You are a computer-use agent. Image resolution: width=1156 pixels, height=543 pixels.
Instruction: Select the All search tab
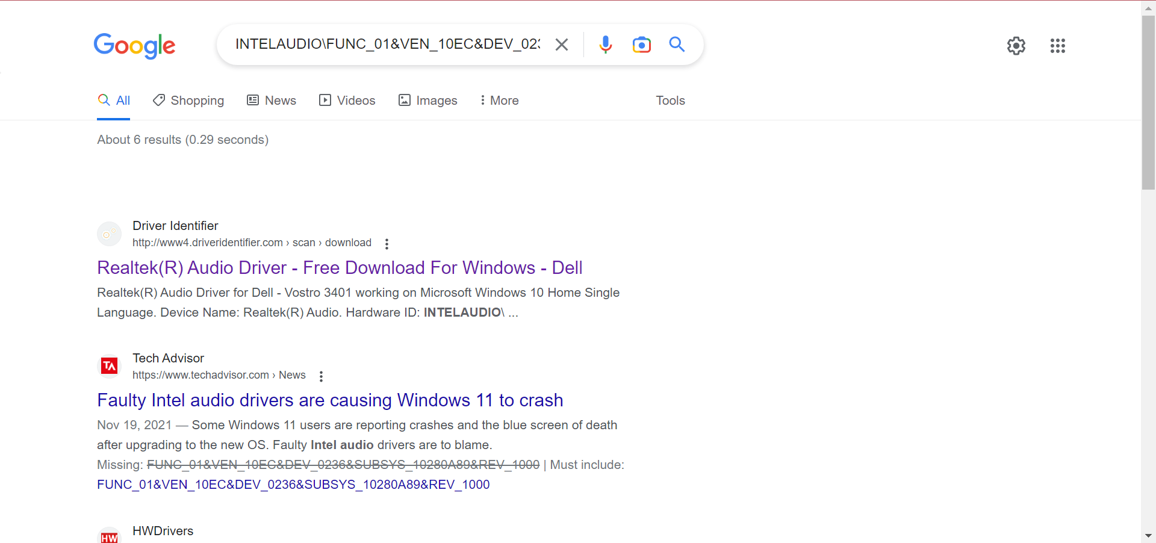[114, 101]
